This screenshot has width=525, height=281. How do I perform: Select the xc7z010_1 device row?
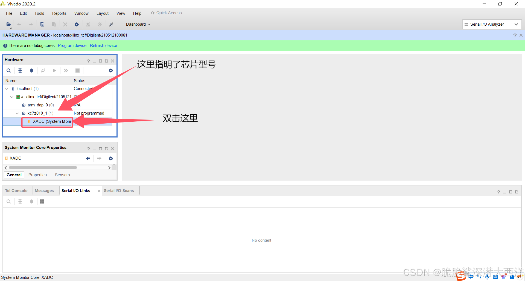click(x=58, y=113)
